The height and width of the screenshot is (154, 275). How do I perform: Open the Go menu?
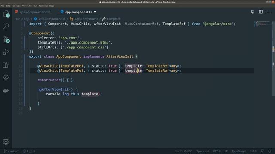[x=31, y=6]
